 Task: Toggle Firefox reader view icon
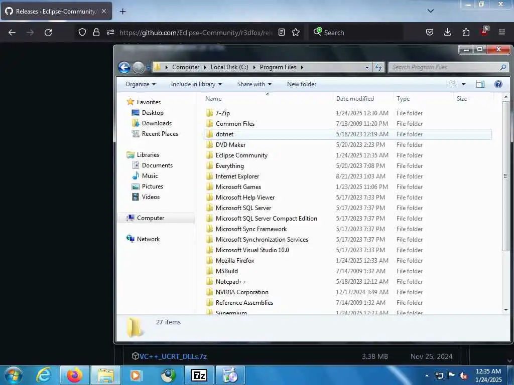[281, 32]
